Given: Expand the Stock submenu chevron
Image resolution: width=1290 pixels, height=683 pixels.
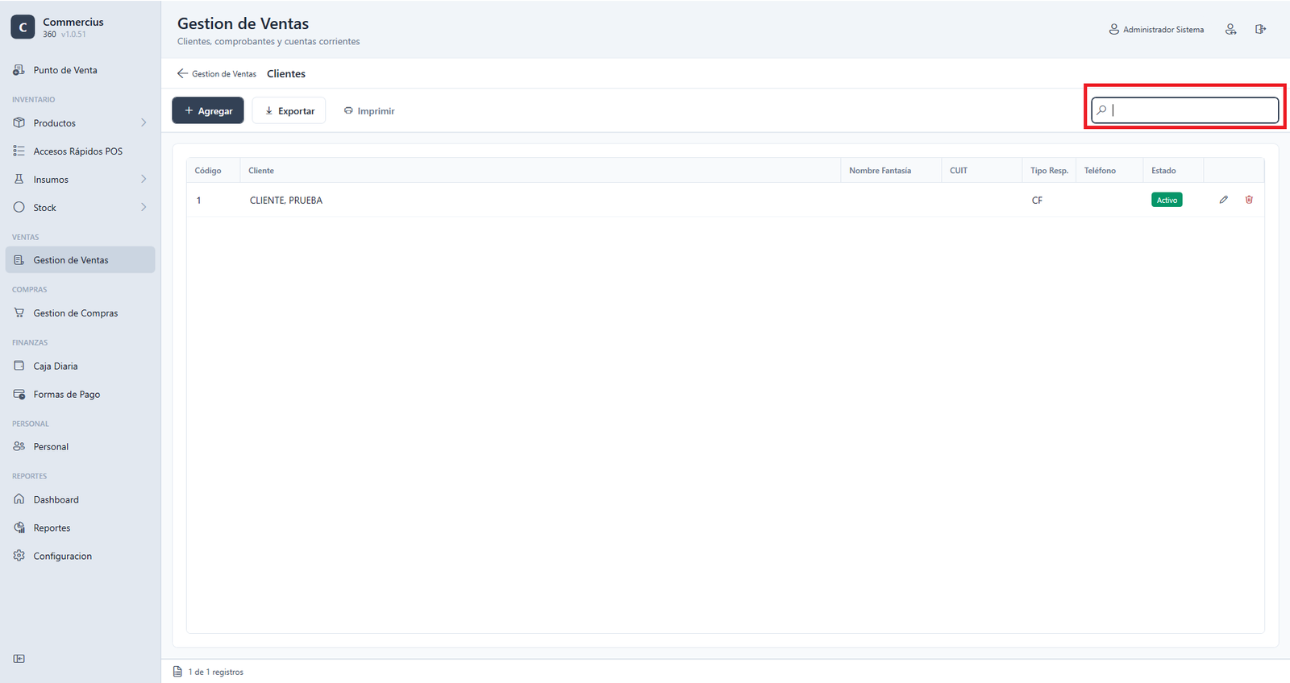Looking at the screenshot, I should click(144, 208).
